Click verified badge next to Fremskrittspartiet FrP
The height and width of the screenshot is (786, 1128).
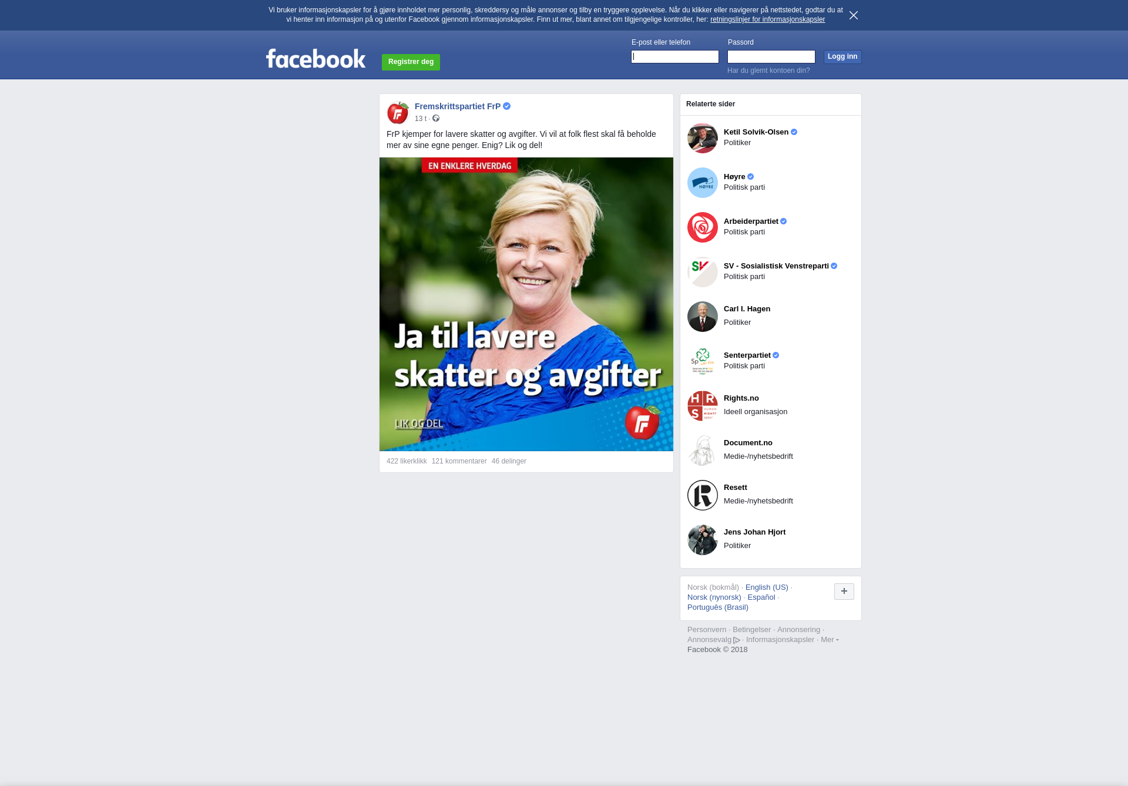coord(506,106)
